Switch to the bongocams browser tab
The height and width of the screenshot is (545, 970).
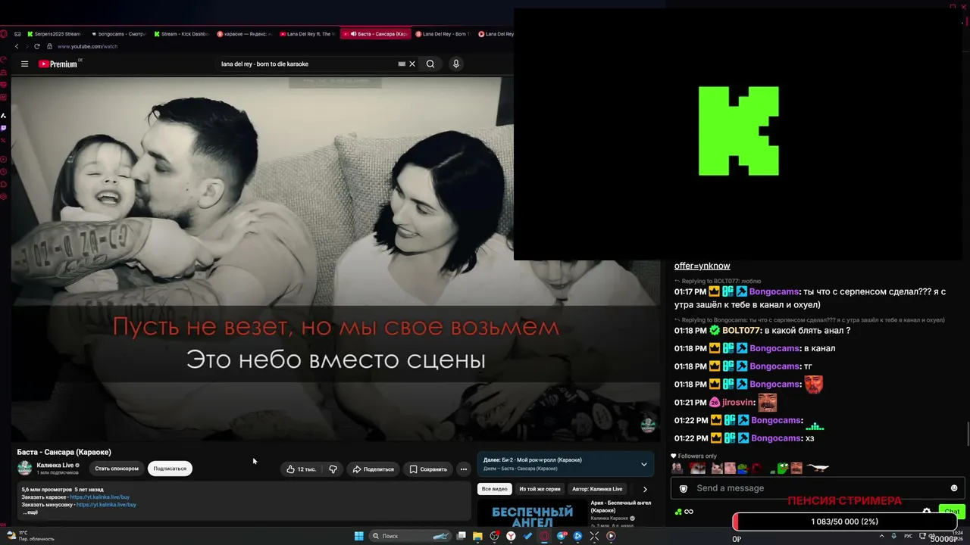118,34
